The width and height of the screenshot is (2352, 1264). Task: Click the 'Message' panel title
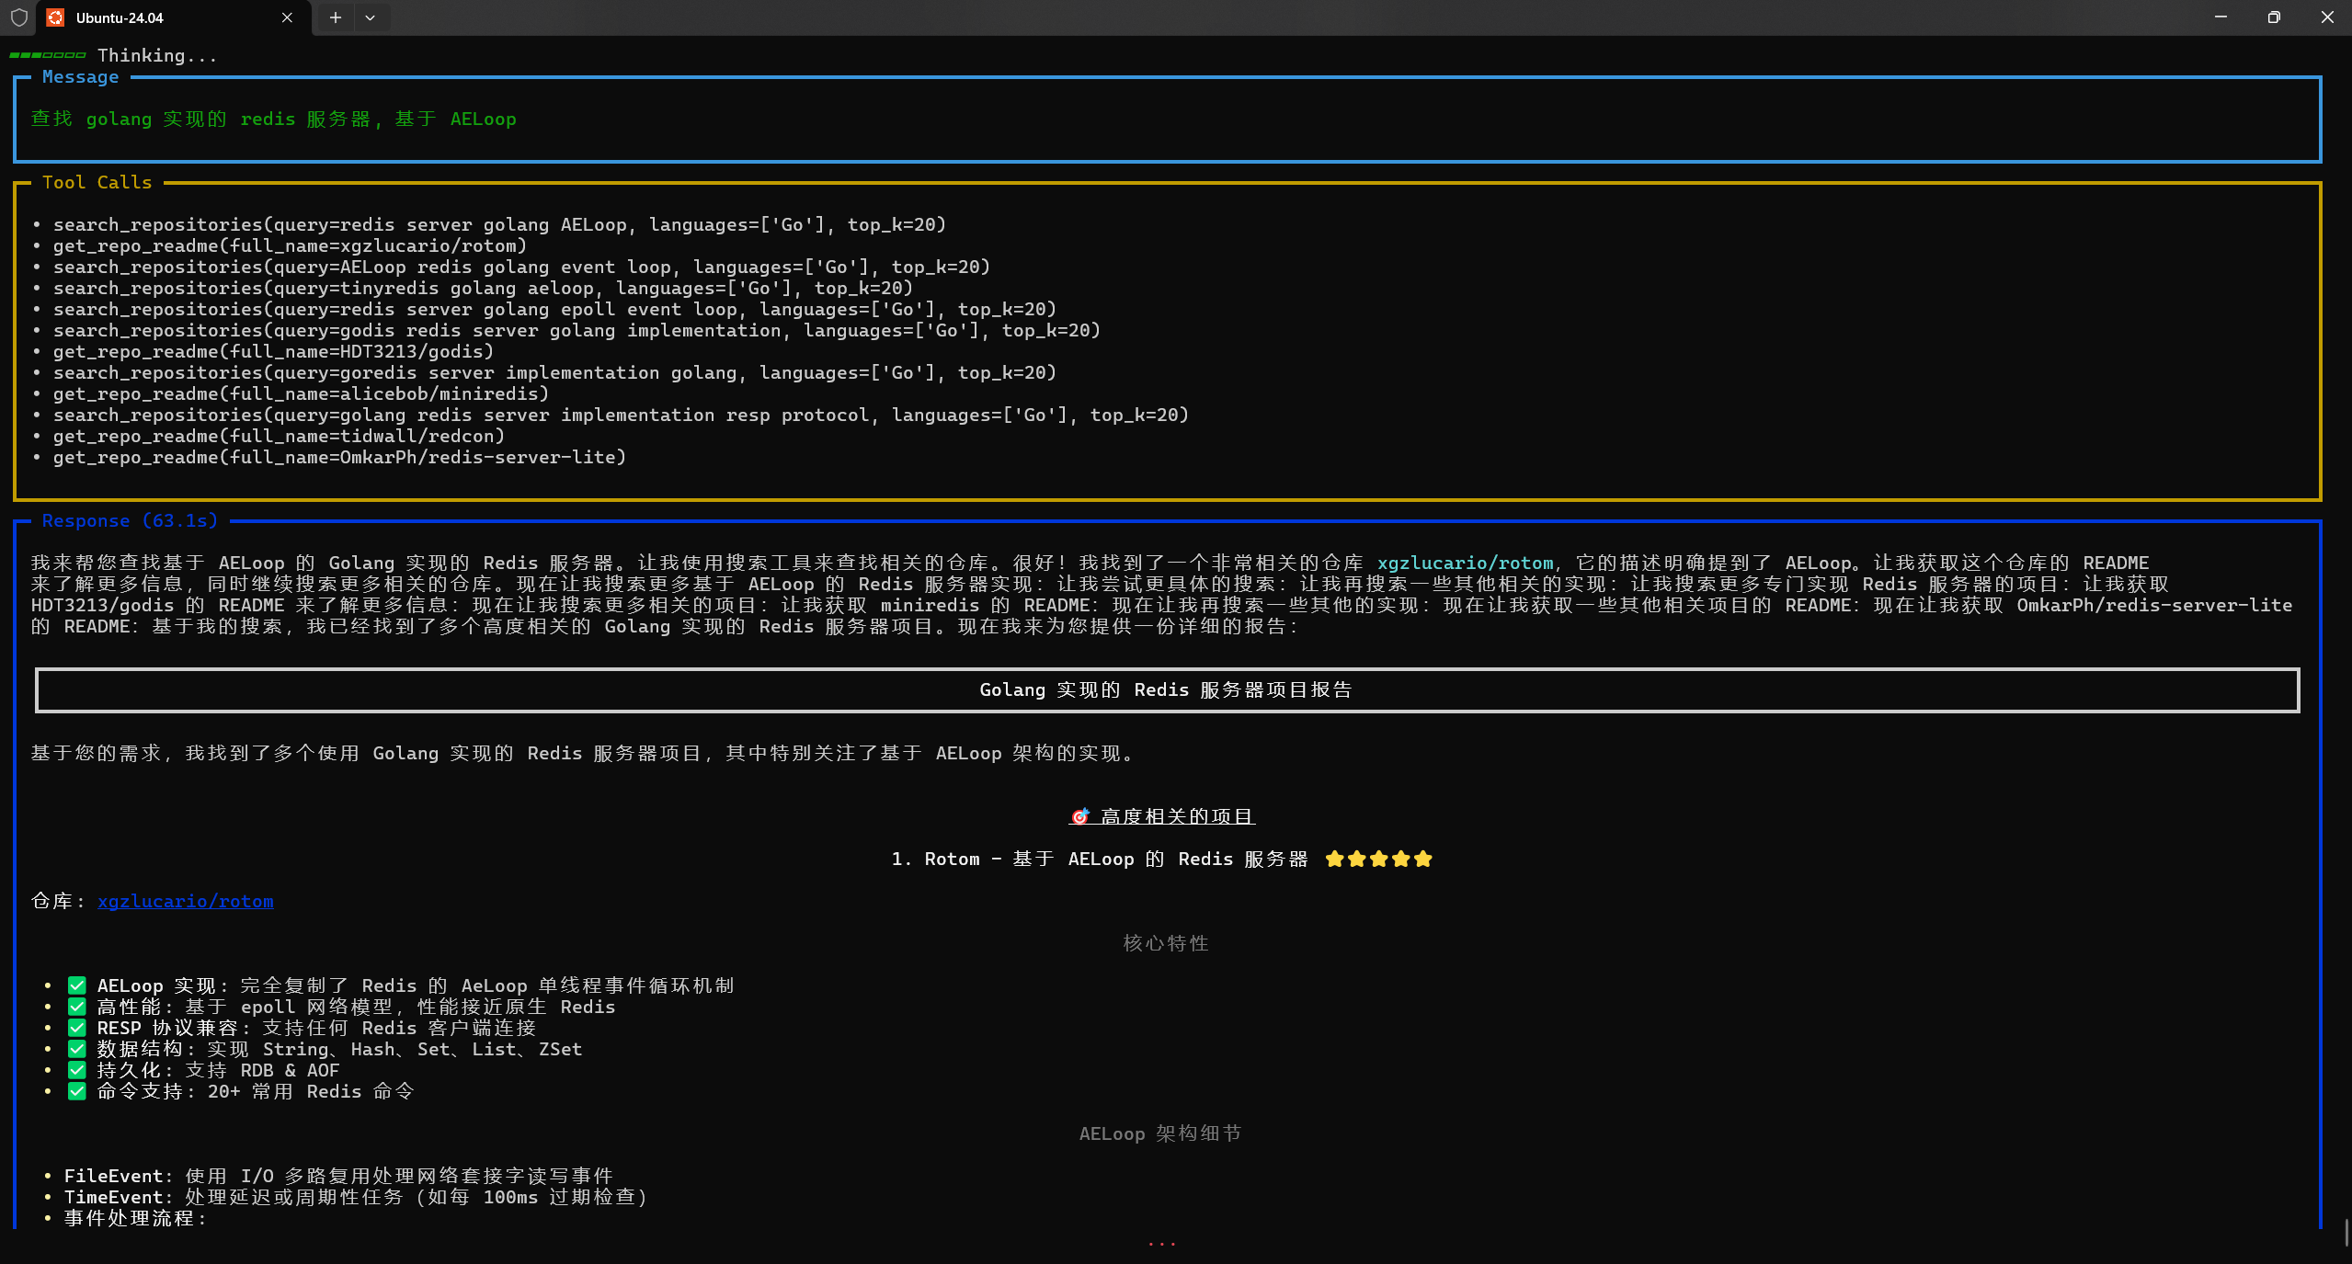pyautogui.click(x=81, y=77)
